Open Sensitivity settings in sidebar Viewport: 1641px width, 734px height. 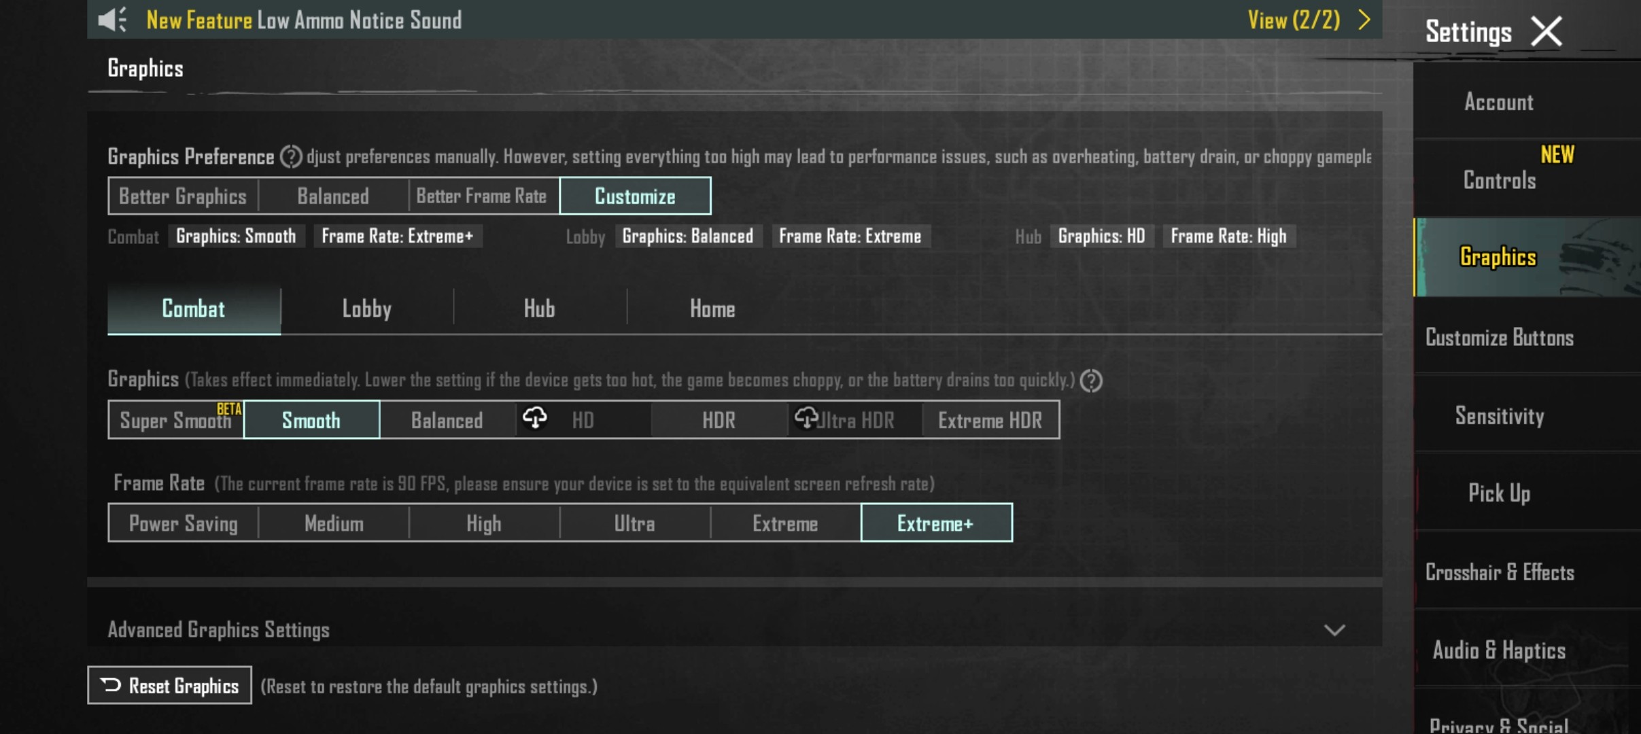1499,415
